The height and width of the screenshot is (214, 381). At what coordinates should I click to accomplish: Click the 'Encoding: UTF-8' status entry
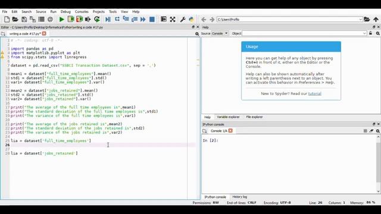pyautogui.click(x=277, y=203)
